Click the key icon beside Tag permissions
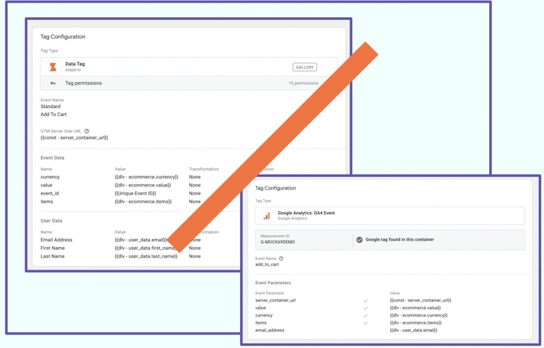Image resolution: width=544 pixels, height=348 pixels. [53, 84]
